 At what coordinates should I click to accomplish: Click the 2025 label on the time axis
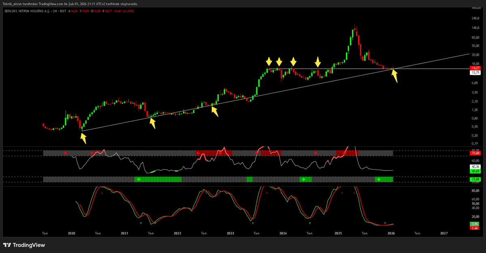tap(338, 233)
